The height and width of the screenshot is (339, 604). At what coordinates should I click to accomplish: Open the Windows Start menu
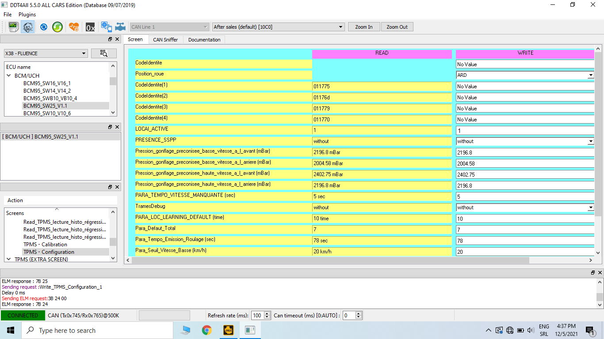[x=10, y=330]
